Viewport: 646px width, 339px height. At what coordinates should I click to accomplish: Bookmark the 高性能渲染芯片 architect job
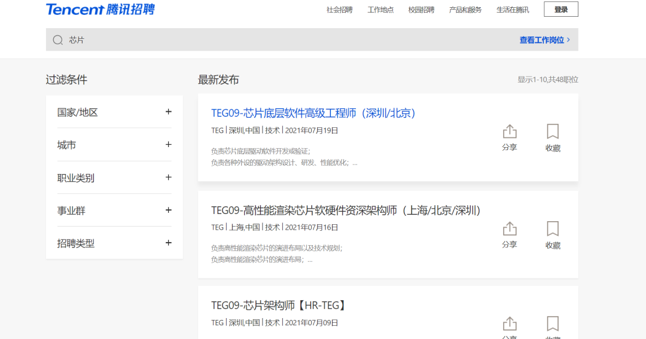[553, 235]
